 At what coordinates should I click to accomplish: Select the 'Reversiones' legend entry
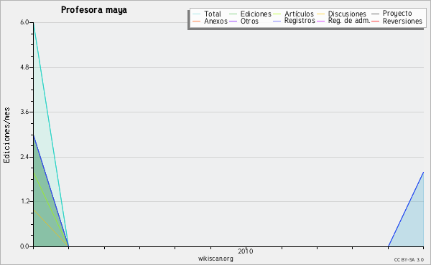[x=402, y=21]
